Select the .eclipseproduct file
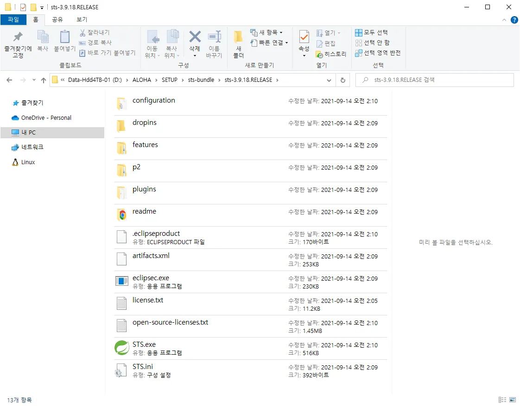This screenshot has width=520, height=406. [250, 237]
